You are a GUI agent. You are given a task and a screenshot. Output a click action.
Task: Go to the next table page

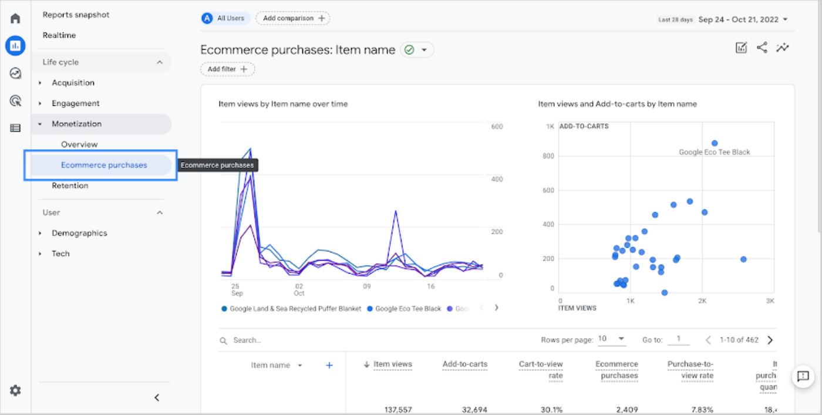coord(770,340)
